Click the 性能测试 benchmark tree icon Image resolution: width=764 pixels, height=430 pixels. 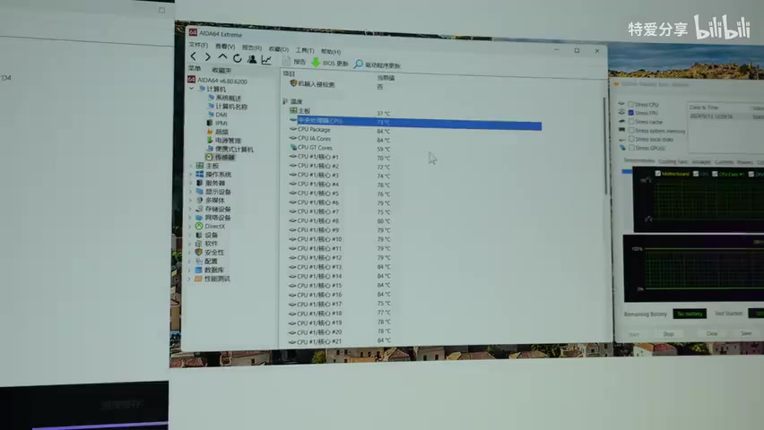coord(198,279)
